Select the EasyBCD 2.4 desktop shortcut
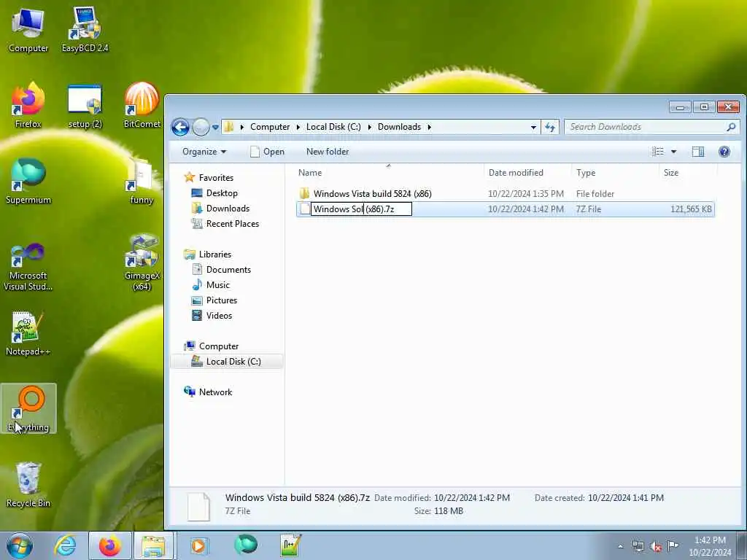 click(x=85, y=29)
